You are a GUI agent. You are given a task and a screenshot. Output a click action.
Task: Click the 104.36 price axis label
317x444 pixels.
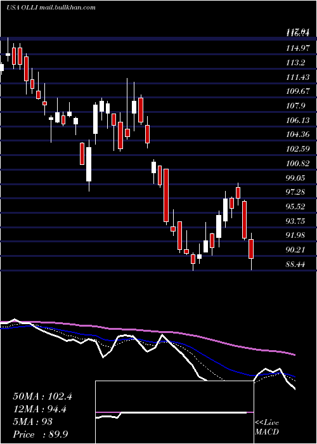(x=297, y=134)
